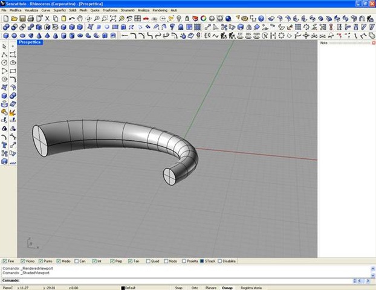Enable the Cen osnap checkbox
This screenshot has width=376, height=290.
[x=77, y=261]
